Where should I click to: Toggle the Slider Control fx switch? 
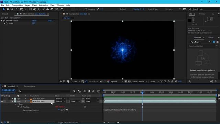[4, 21]
